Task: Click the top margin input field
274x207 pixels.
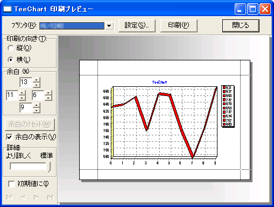Action: coord(26,82)
